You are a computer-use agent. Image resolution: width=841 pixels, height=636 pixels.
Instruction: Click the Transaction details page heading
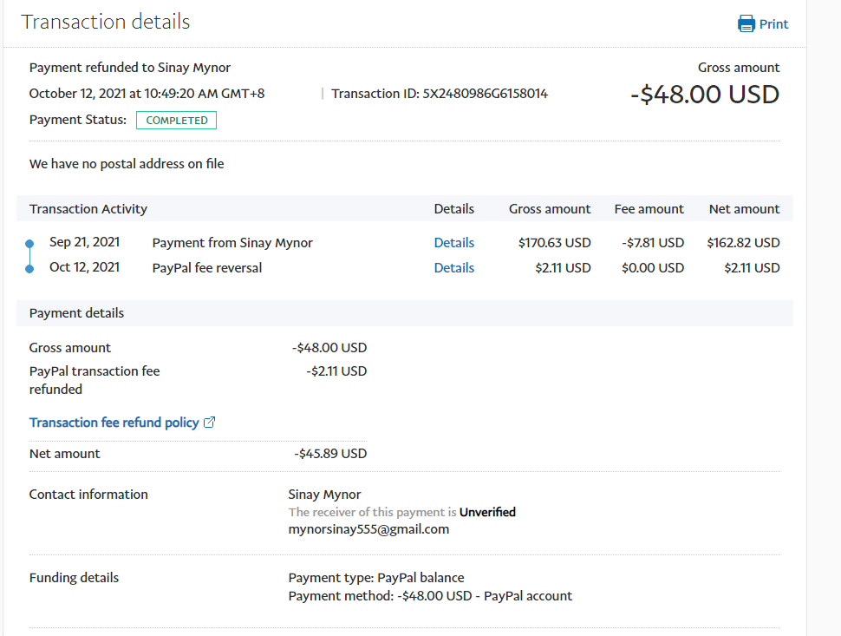pyautogui.click(x=105, y=23)
